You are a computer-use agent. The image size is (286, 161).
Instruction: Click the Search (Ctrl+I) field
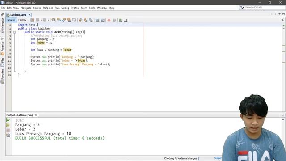(265, 8)
